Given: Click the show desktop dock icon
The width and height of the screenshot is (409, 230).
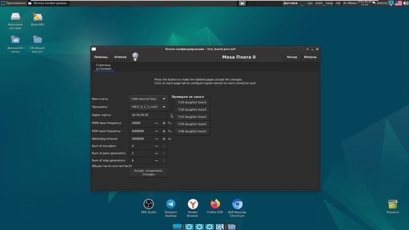Looking at the screenshot, I should click(177, 226).
